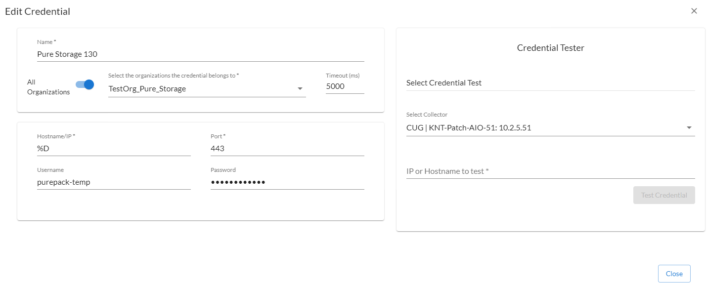Close the dialog using the X icon
The image size is (707, 286).
694,11
